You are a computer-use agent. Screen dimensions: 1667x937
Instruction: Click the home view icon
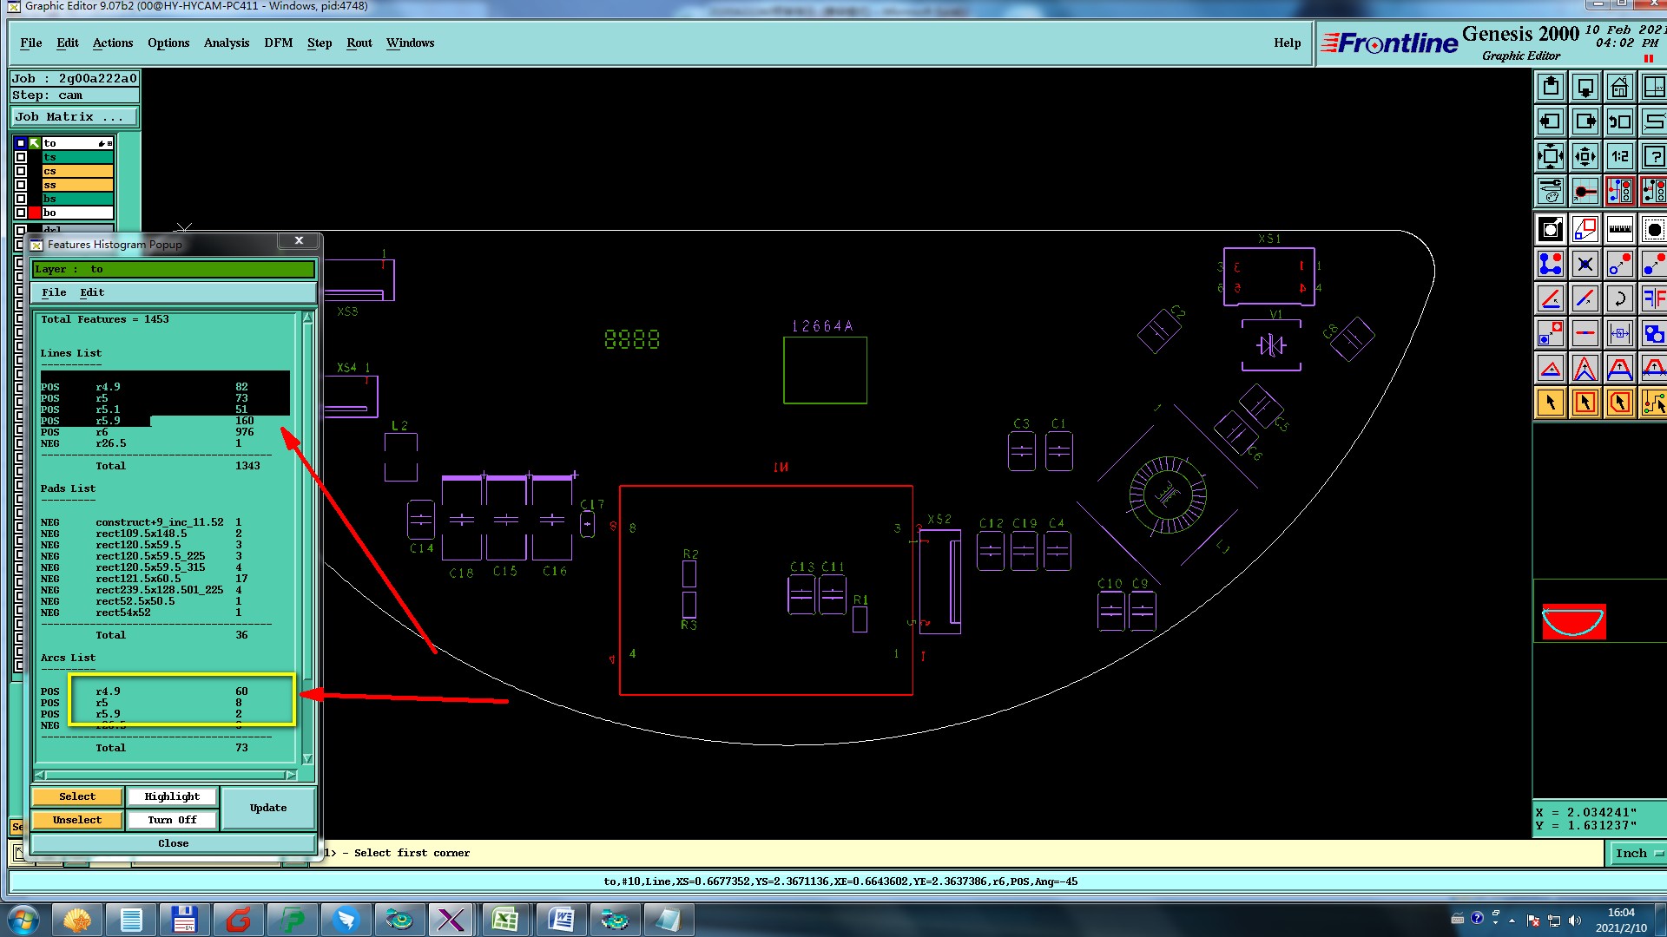click(1620, 87)
